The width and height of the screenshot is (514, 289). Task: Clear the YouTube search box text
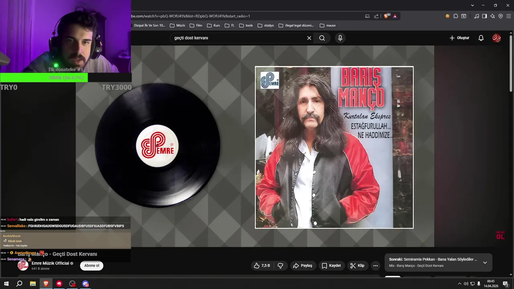coord(309,38)
